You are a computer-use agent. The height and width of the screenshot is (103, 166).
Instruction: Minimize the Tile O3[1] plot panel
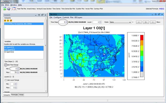click(152, 15)
